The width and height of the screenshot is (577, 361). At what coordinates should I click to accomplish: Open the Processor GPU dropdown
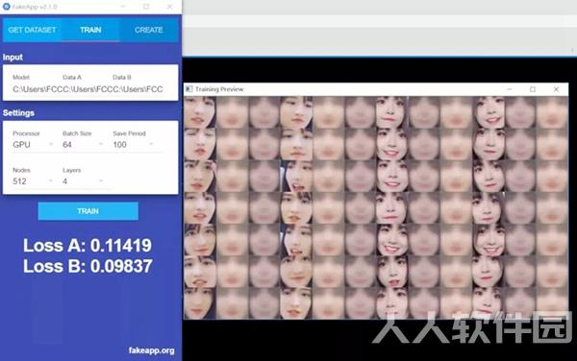click(x=33, y=144)
